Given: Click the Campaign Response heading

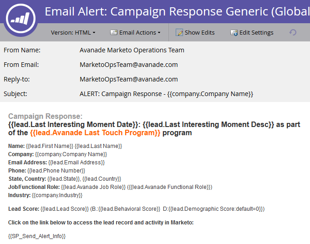Looking at the screenshot, I should pos(45,116).
